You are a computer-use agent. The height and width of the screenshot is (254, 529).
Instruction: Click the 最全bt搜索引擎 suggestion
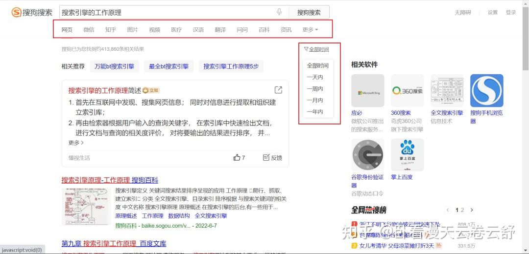click(x=168, y=66)
